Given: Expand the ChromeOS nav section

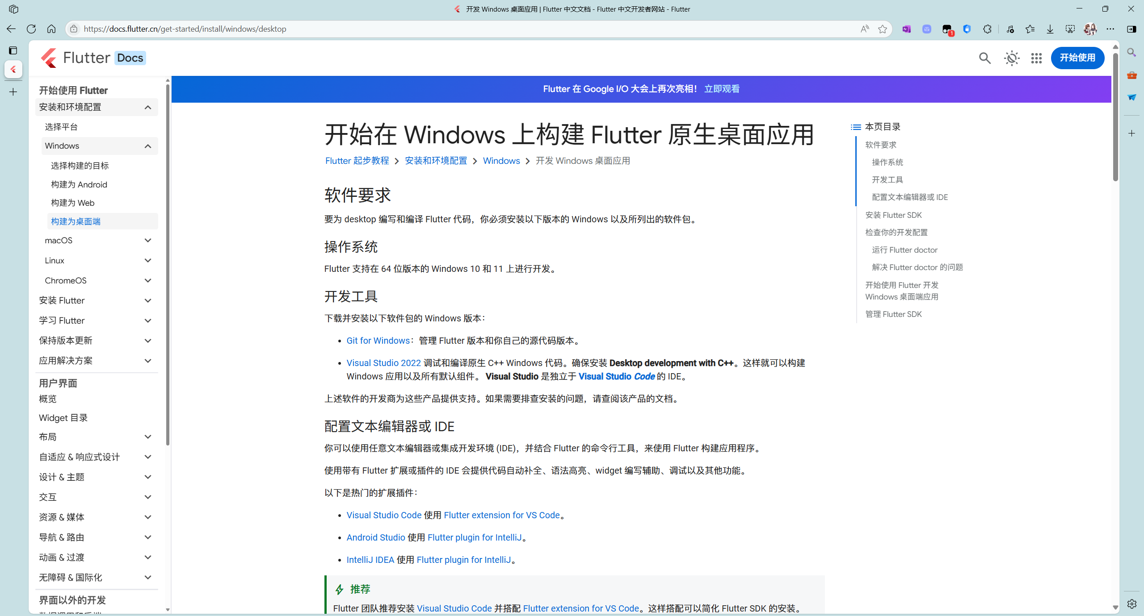Looking at the screenshot, I should tap(148, 281).
